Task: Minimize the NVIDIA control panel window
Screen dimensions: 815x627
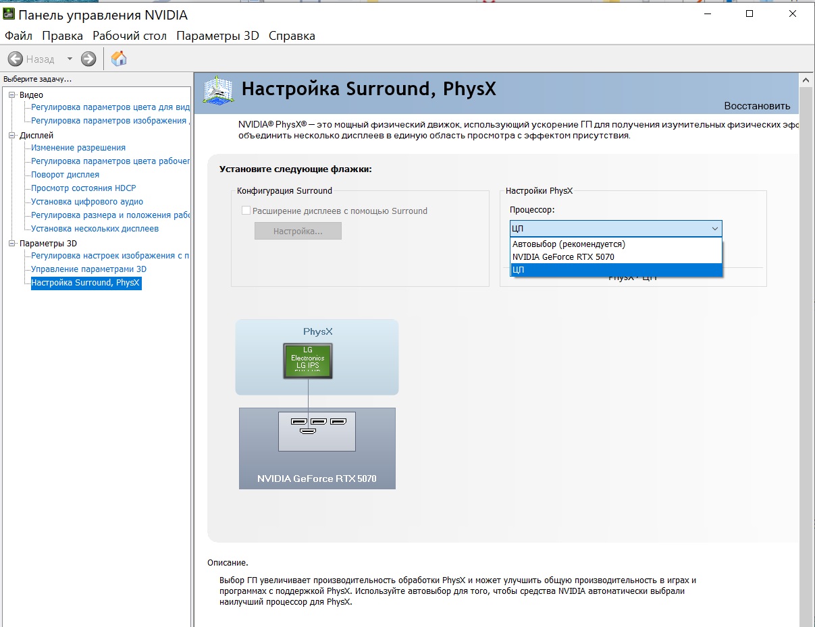Action: tap(708, 13)
